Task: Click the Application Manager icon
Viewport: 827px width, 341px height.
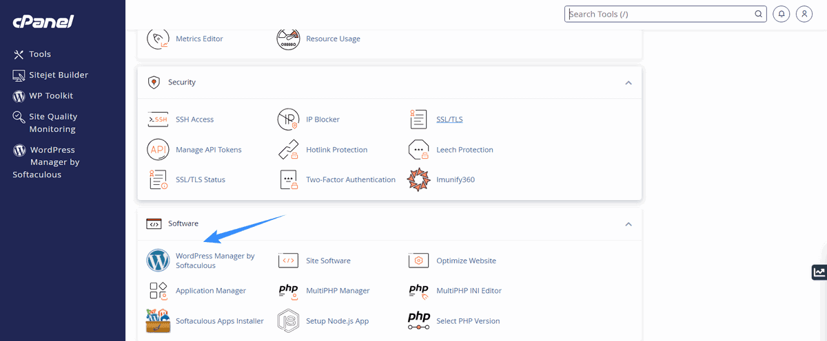Action: click(158, 291)
